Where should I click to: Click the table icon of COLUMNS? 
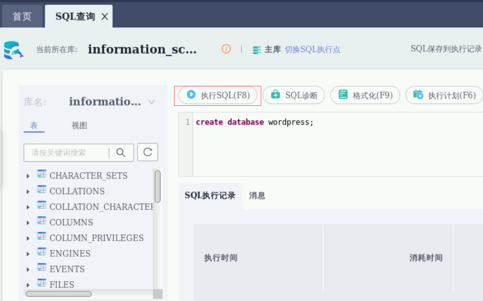[x=42, y=221]
